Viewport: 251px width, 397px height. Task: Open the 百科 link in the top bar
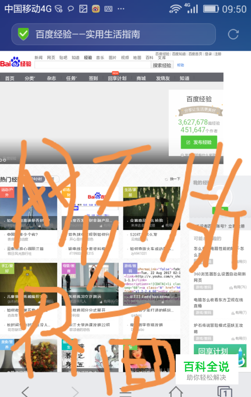[x=150, y=57]
